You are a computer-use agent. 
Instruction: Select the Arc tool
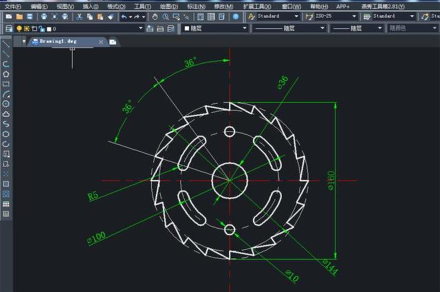[6, 94]
